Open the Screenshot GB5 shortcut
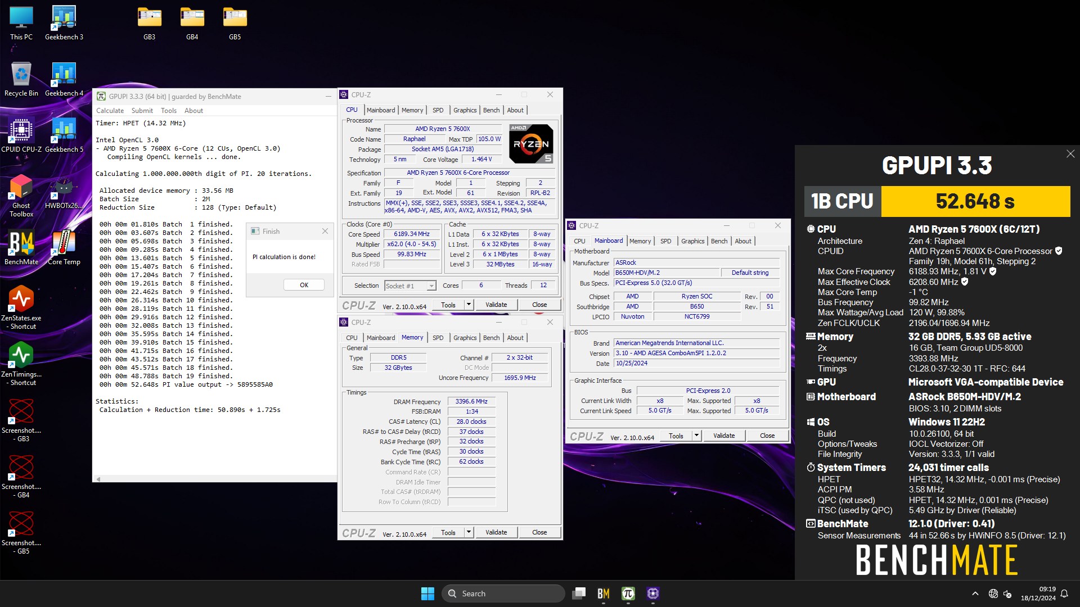The image size is (1080, 607). pyautogui.click(x=21, y=532)
